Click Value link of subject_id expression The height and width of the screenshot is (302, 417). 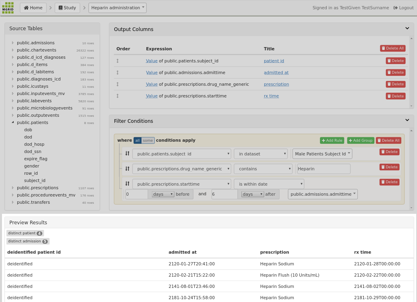point(151,61)
